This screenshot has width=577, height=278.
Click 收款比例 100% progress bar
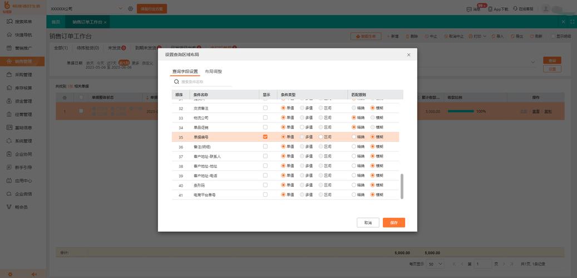coord(461,111)
